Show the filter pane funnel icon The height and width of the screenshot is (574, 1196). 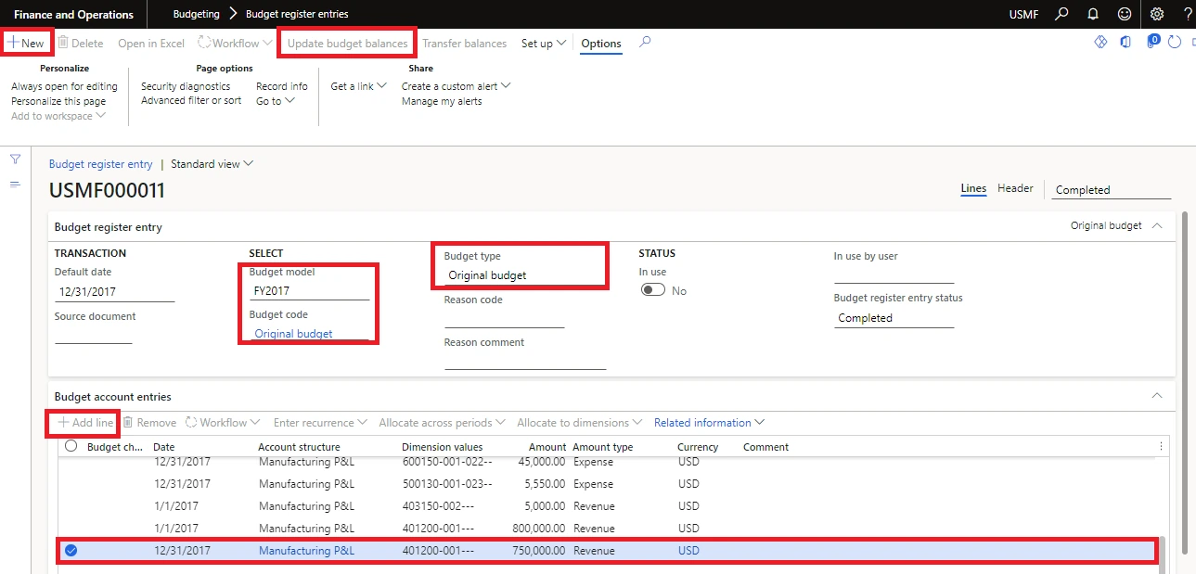pyautogui.click(x=15, y=159)
